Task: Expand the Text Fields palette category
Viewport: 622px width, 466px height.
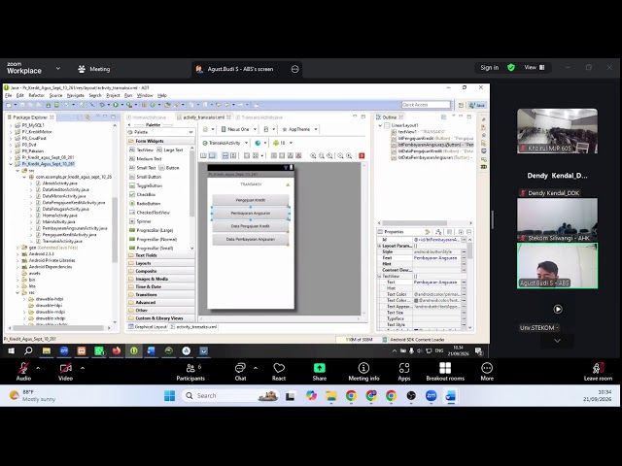Action: coord(161,255)
